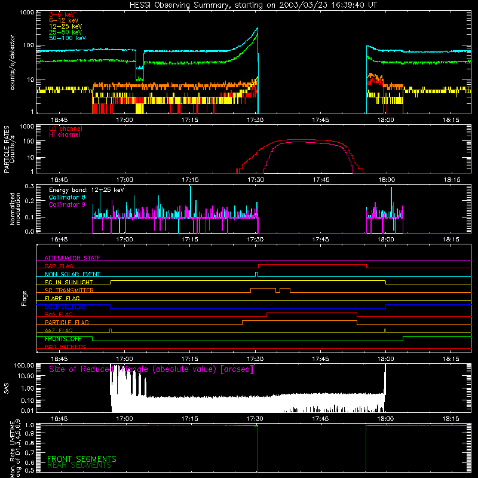Click the 100.00 y-axis value on SAS plot
This screenshot has width=478, height=478.
[24, 365]
